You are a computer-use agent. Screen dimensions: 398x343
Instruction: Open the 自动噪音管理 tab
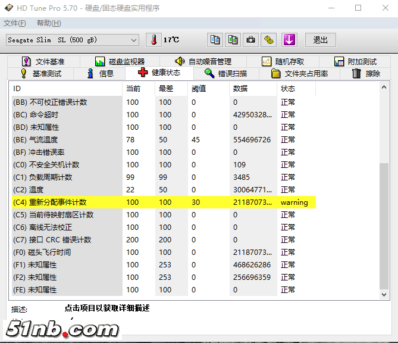coord(203,61)
